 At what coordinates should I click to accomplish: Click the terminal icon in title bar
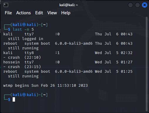coord(6,5)
